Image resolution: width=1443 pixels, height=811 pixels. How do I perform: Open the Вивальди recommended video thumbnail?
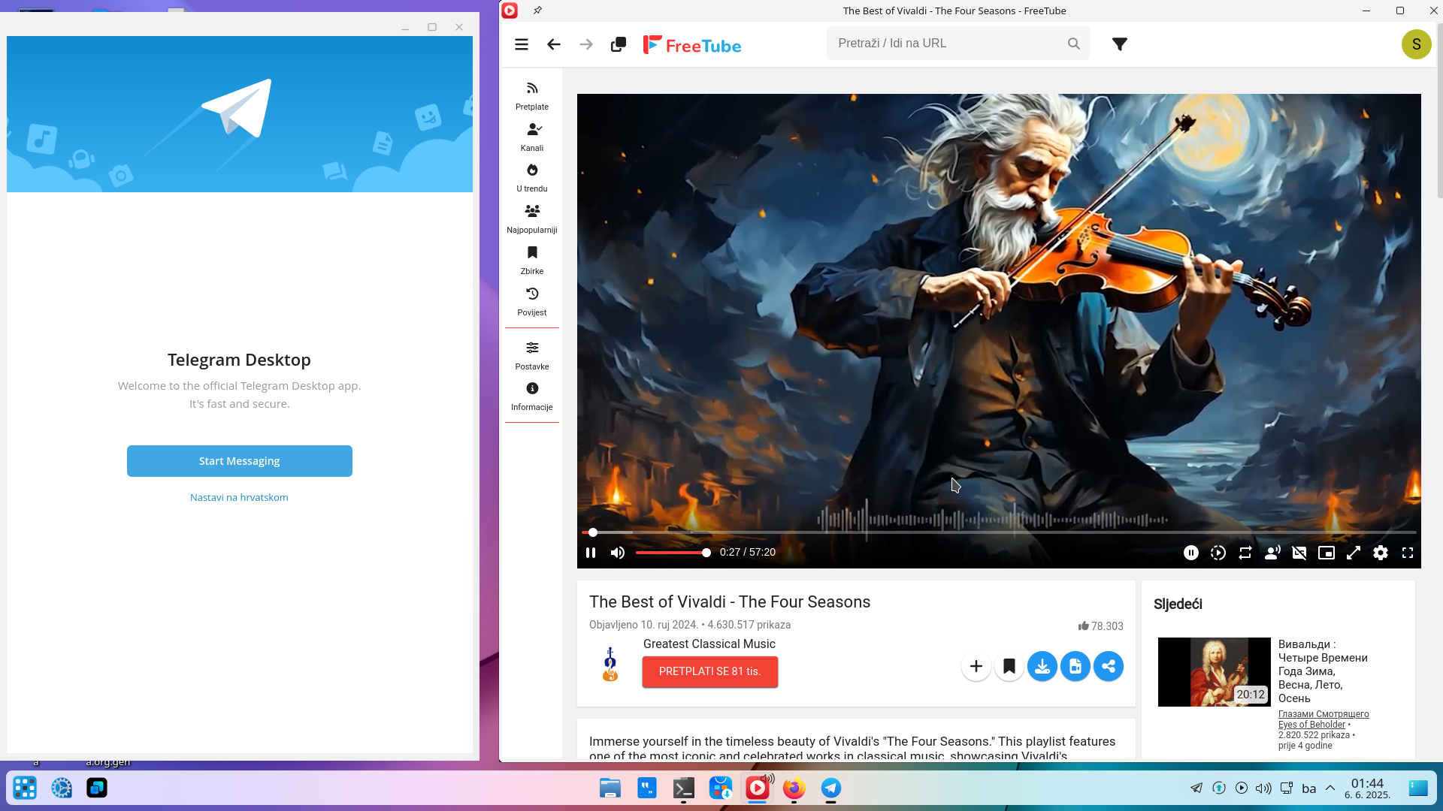point(1214,672)
